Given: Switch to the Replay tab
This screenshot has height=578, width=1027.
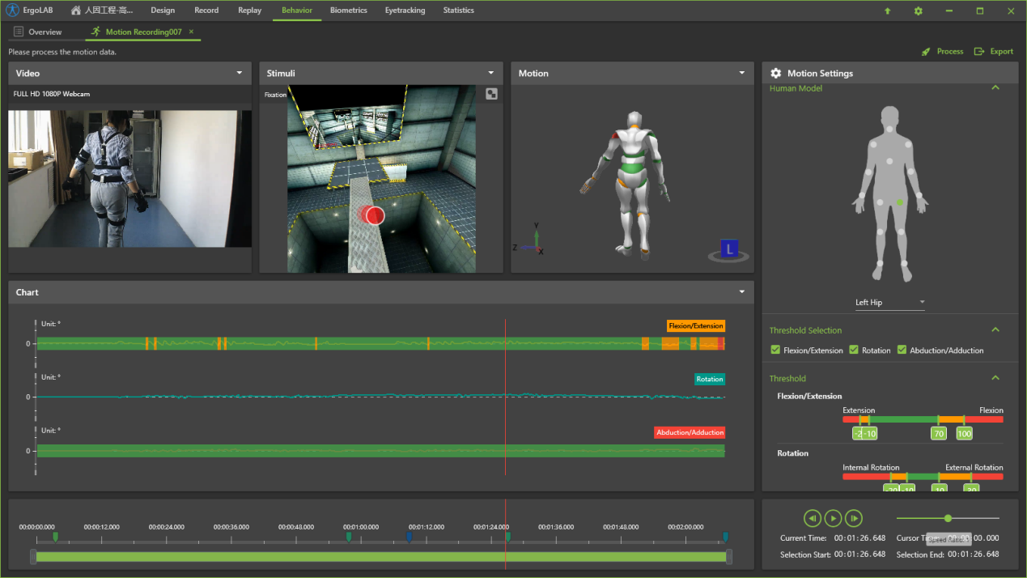Looking at the screenshot, I should pos(250,11).
